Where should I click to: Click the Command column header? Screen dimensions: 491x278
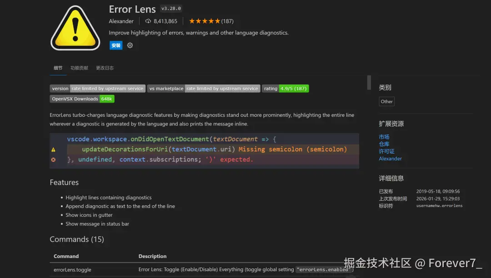66,256
